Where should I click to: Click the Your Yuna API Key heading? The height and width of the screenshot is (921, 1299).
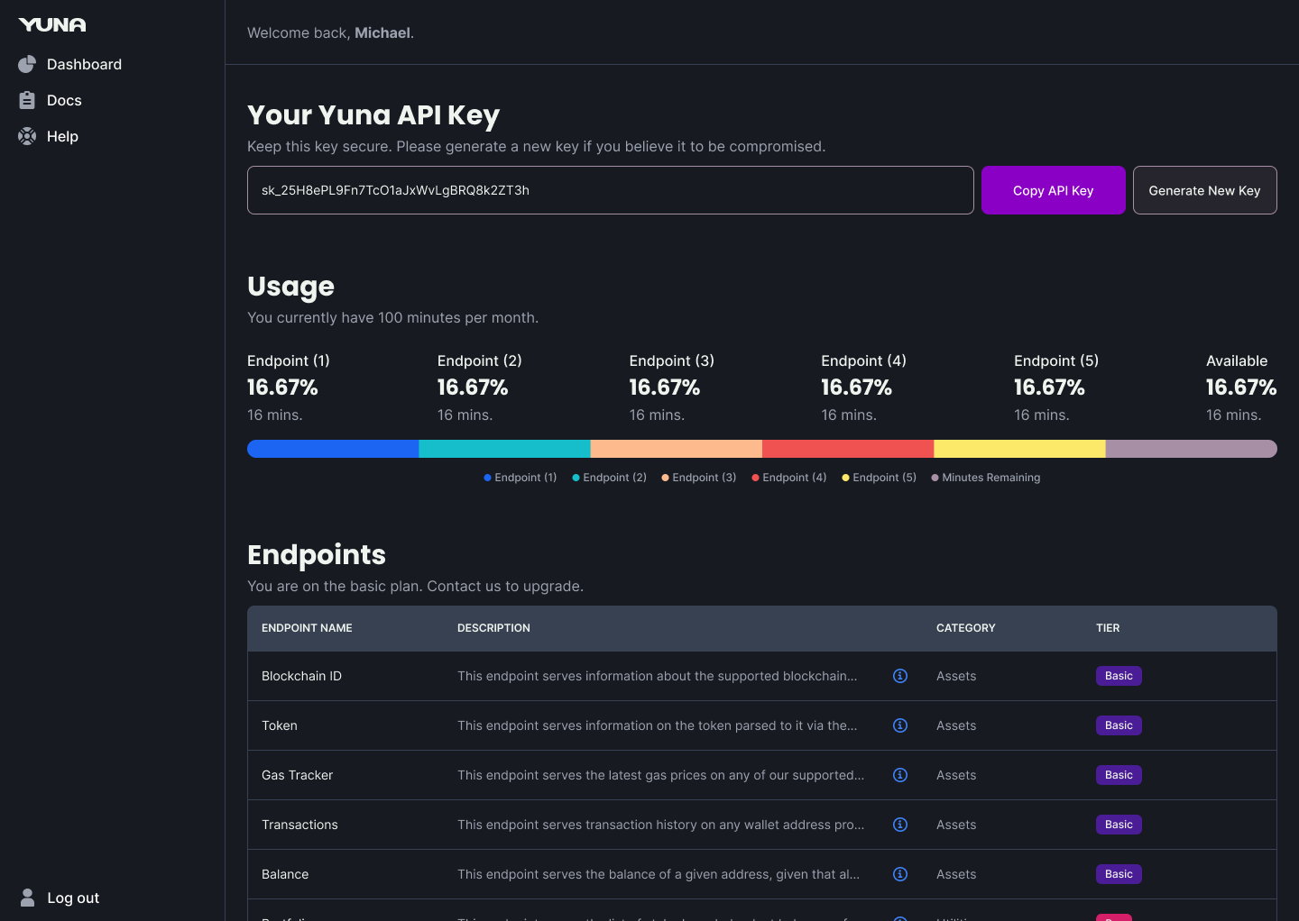click(373, 115)
